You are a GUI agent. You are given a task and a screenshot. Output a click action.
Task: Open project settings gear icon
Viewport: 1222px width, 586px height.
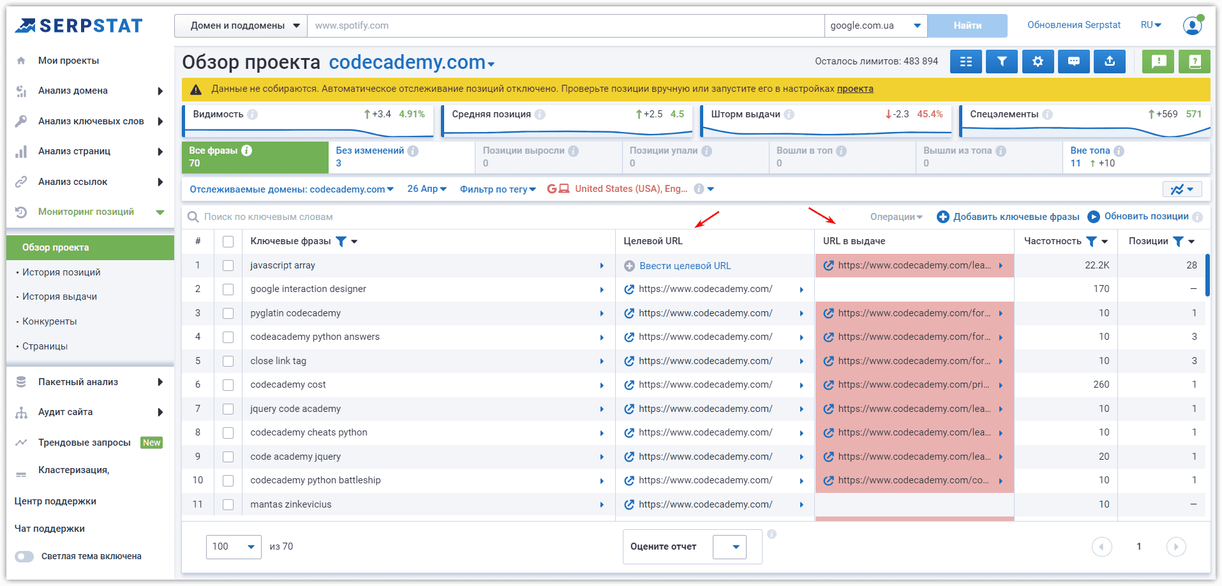tap(1038, 61)
